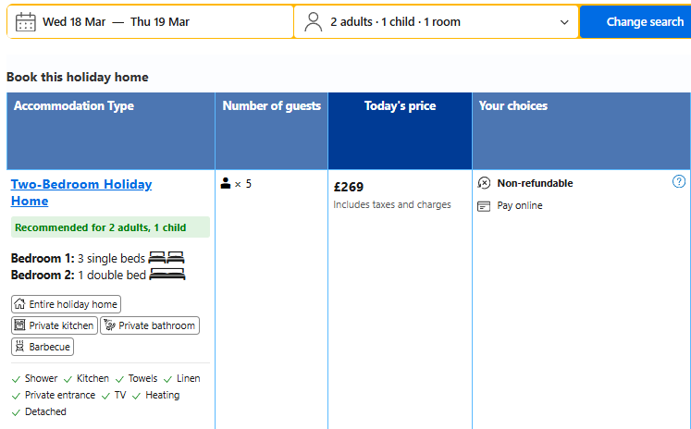Viewport: 691px width, 429px height.
Task: Click the Barbecue badge
Action: (x=43, y=347)
